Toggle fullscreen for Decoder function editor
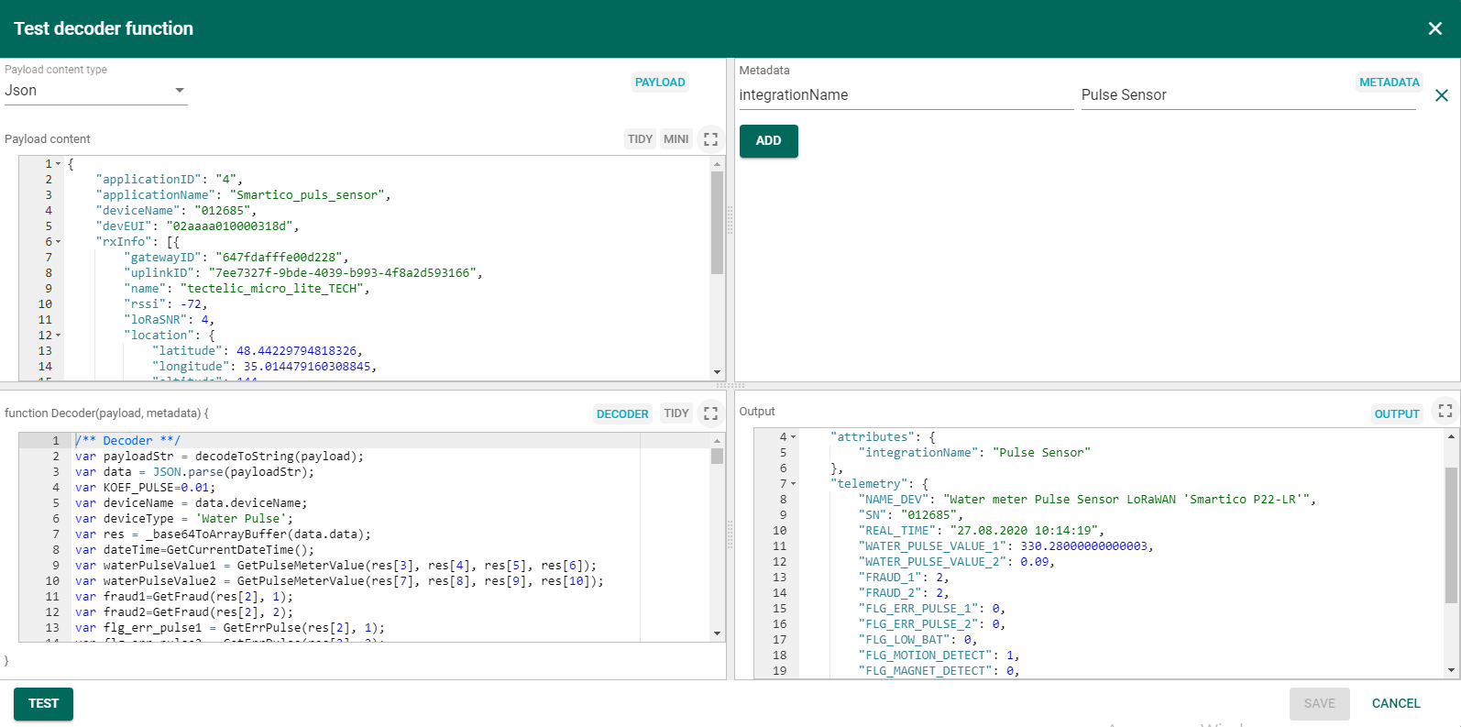The height and width of the screenshot is (727, 1461). click(x=710, y=413)
